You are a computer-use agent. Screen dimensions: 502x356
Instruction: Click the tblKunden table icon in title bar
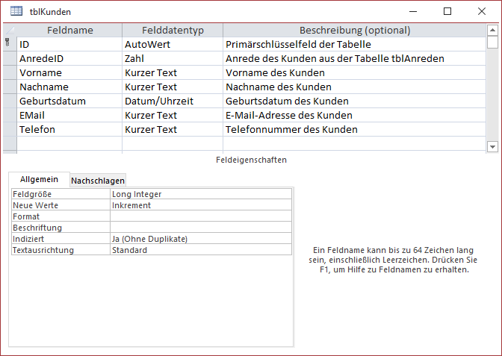click(16, 11)
